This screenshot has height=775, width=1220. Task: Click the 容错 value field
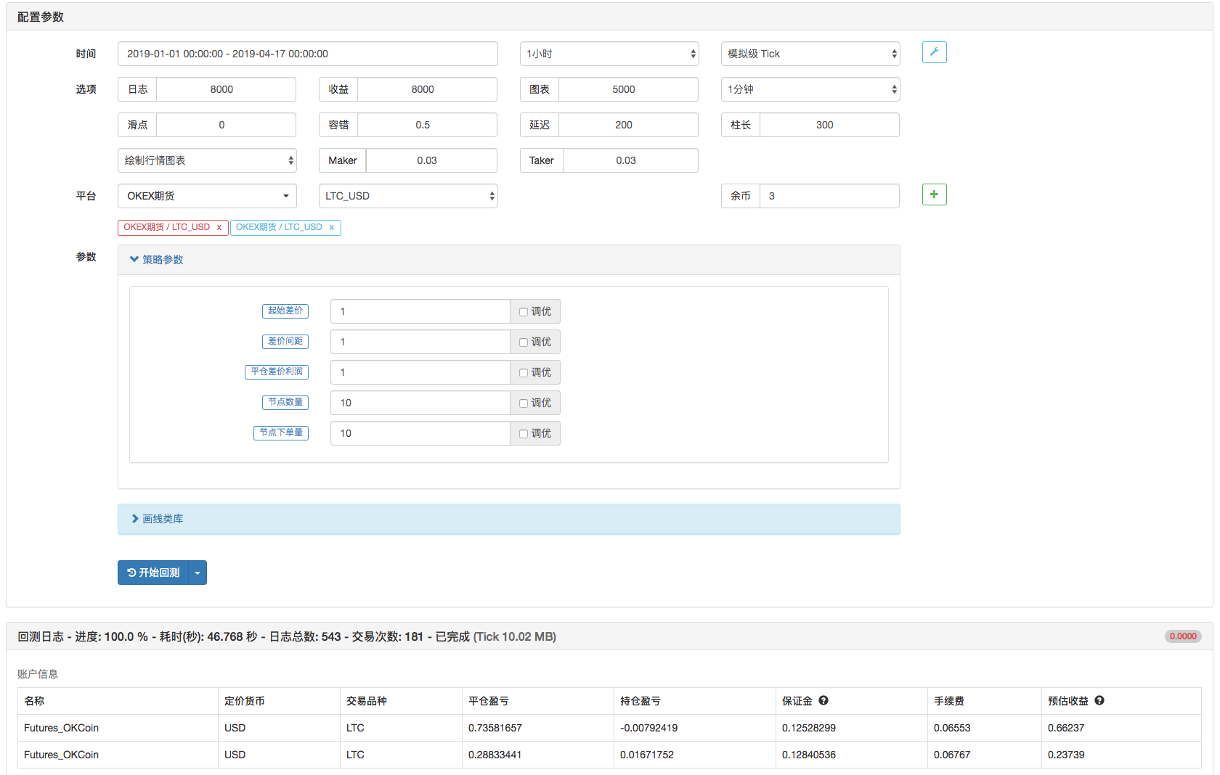tap(427, 125)
